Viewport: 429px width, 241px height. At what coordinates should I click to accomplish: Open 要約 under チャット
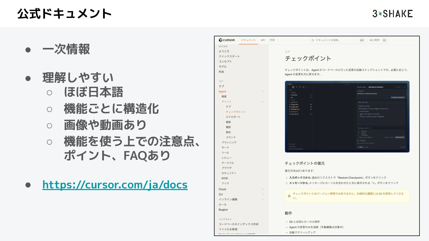click(x=228, y=132)
